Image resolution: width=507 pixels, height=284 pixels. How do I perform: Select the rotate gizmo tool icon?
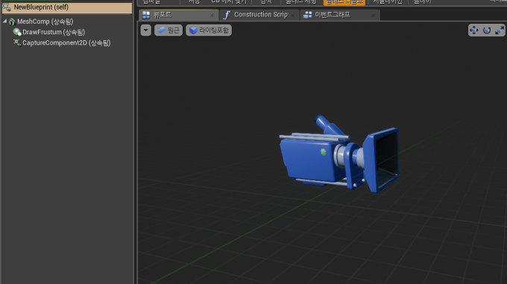(x=487, y=31)
